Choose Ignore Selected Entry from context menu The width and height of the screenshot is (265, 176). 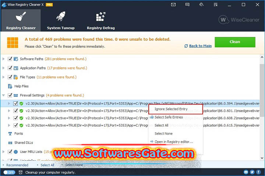coord(176,109)
